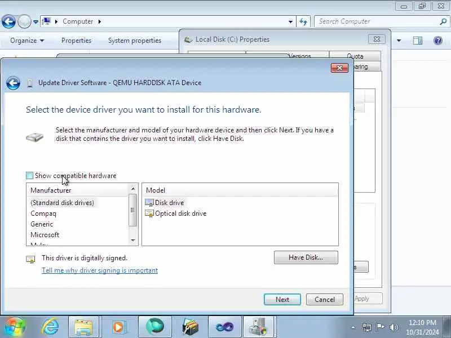Switch to the Previous Versions tab
This screenshot has height=338, width=451.
coord(300,56)
